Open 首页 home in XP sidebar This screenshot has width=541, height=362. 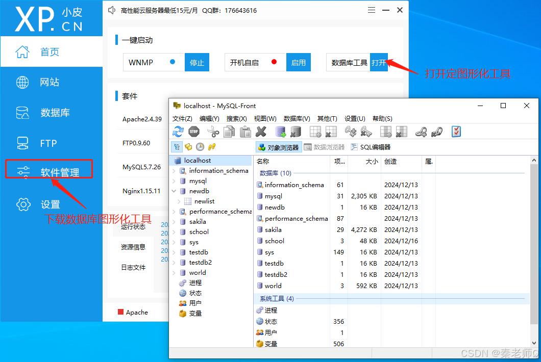pos(52,51)
